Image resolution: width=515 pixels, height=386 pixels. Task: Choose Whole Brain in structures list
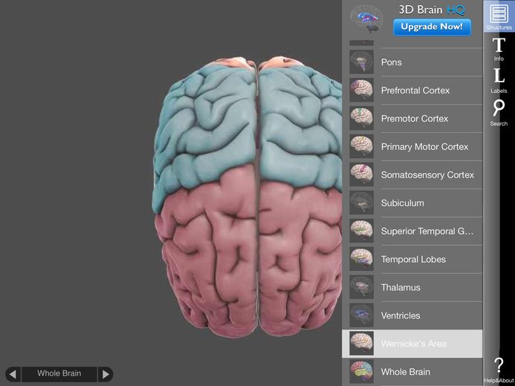412,372
